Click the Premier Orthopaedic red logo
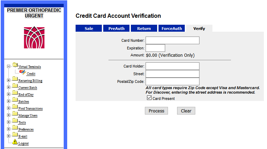 click(34, 37)
